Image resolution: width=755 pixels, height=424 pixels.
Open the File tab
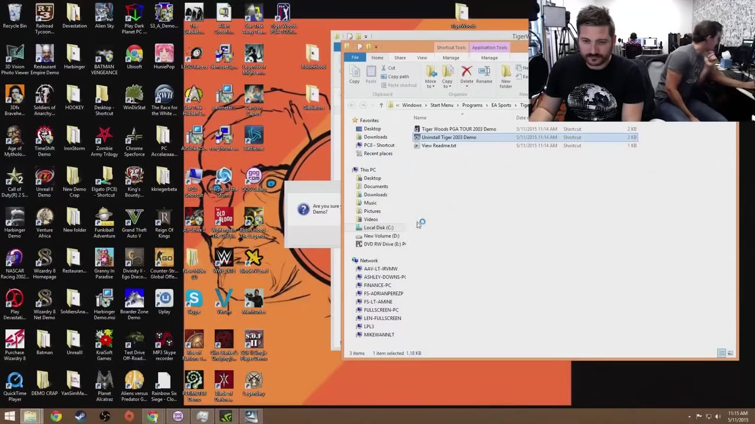(355, 58)
